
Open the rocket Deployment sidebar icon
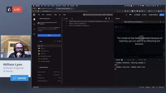34,29
